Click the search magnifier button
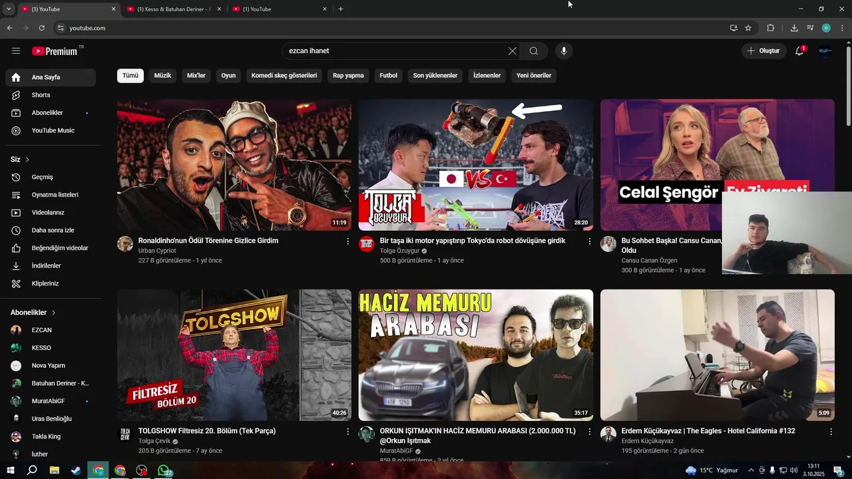 (534, 51)
